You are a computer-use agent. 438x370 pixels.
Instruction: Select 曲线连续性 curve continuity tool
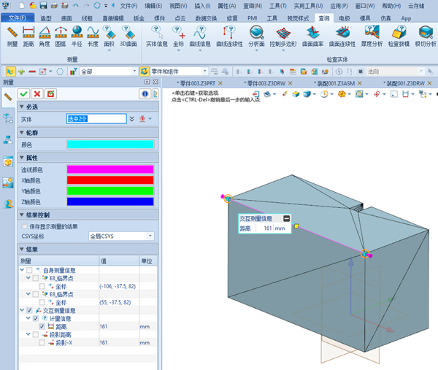click(230, 36)
